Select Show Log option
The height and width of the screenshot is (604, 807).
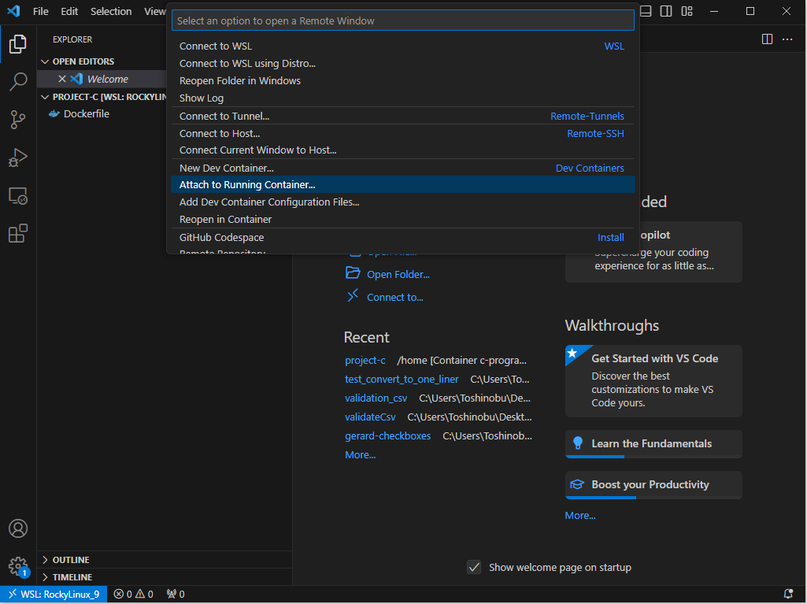click(x=402, y=98)
